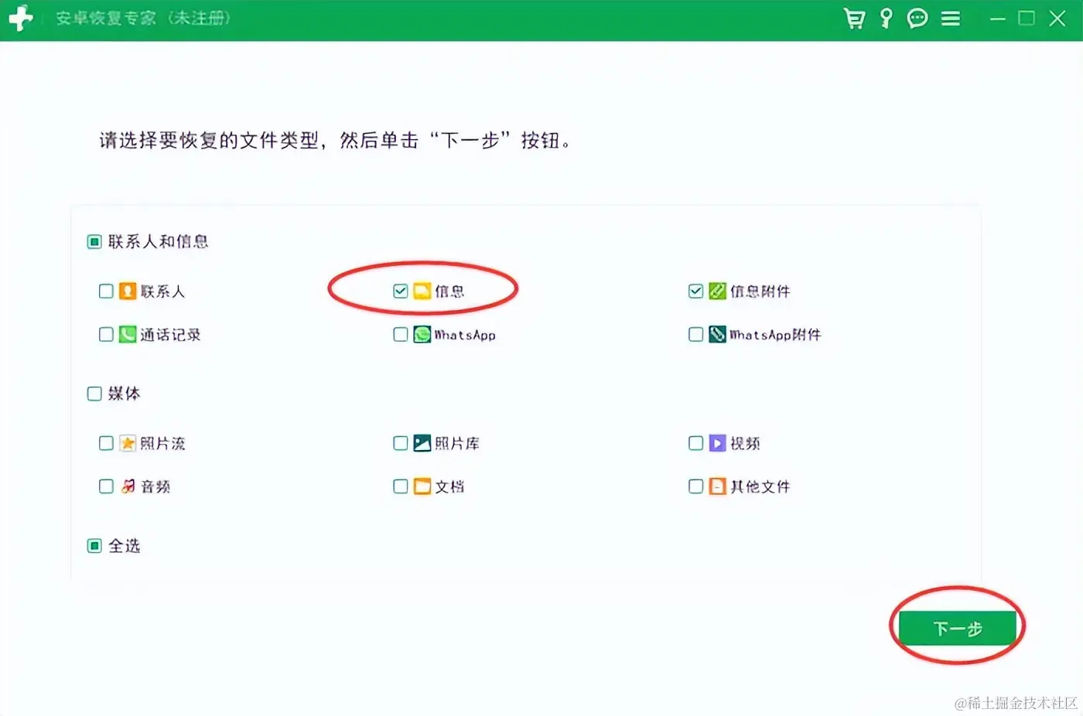Toggle the 全选 select-all checkbox
This screenshot has height=716, width=1083.
(94, 546)
